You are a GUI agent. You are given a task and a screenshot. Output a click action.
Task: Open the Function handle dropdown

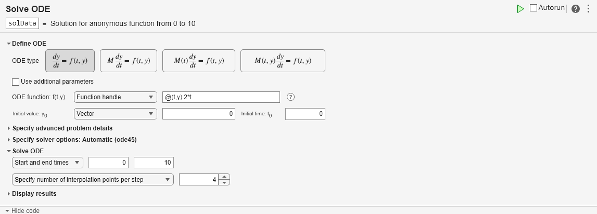click(x=115, y=97)
